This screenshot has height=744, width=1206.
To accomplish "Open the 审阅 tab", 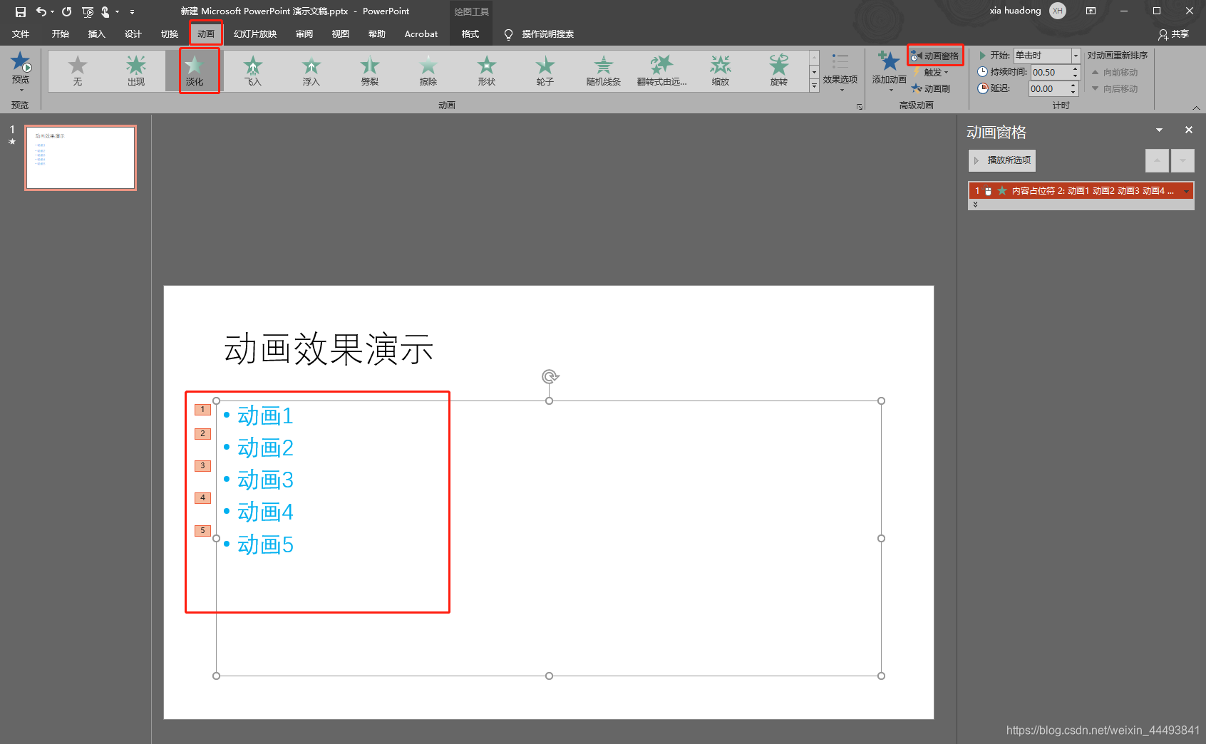I will pyautogui.click(x=304, y=33).
